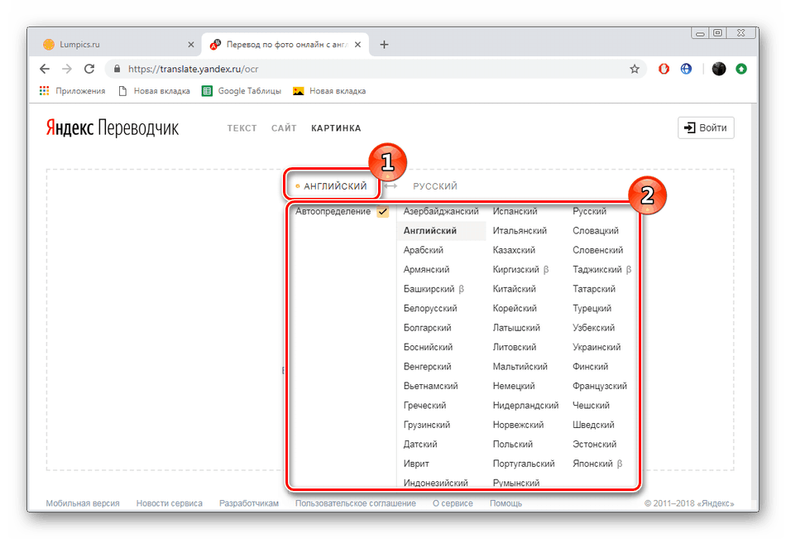
Task: Select Иврит language
Action: 416,464
